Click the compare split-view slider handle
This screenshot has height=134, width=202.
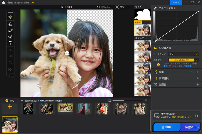67,53
